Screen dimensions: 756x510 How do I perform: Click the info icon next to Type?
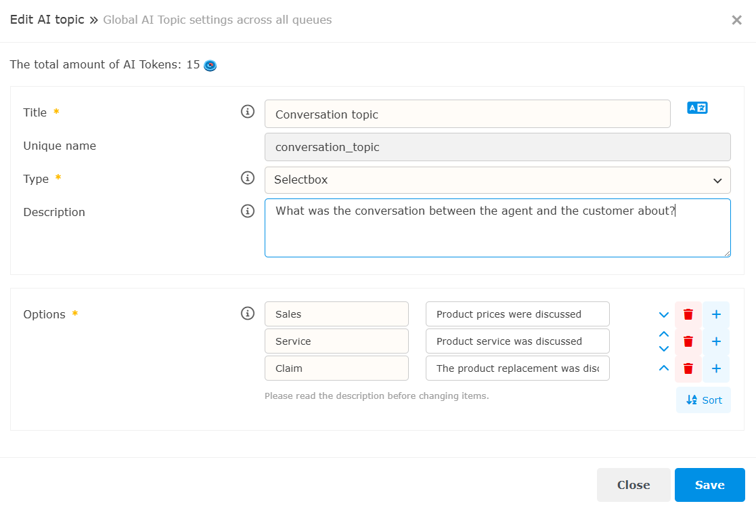pyautogui.click(x=248, y=178)
